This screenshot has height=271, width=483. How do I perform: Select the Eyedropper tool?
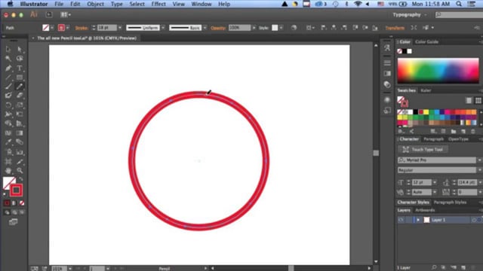tap(8, 142)
